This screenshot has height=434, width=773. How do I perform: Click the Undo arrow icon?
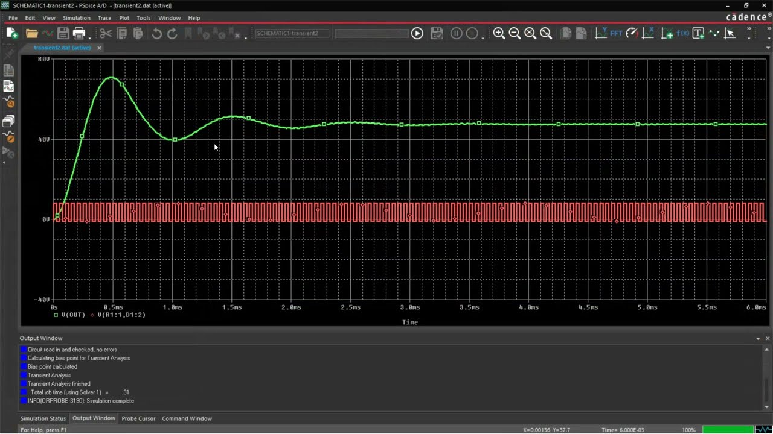point(156,33)
